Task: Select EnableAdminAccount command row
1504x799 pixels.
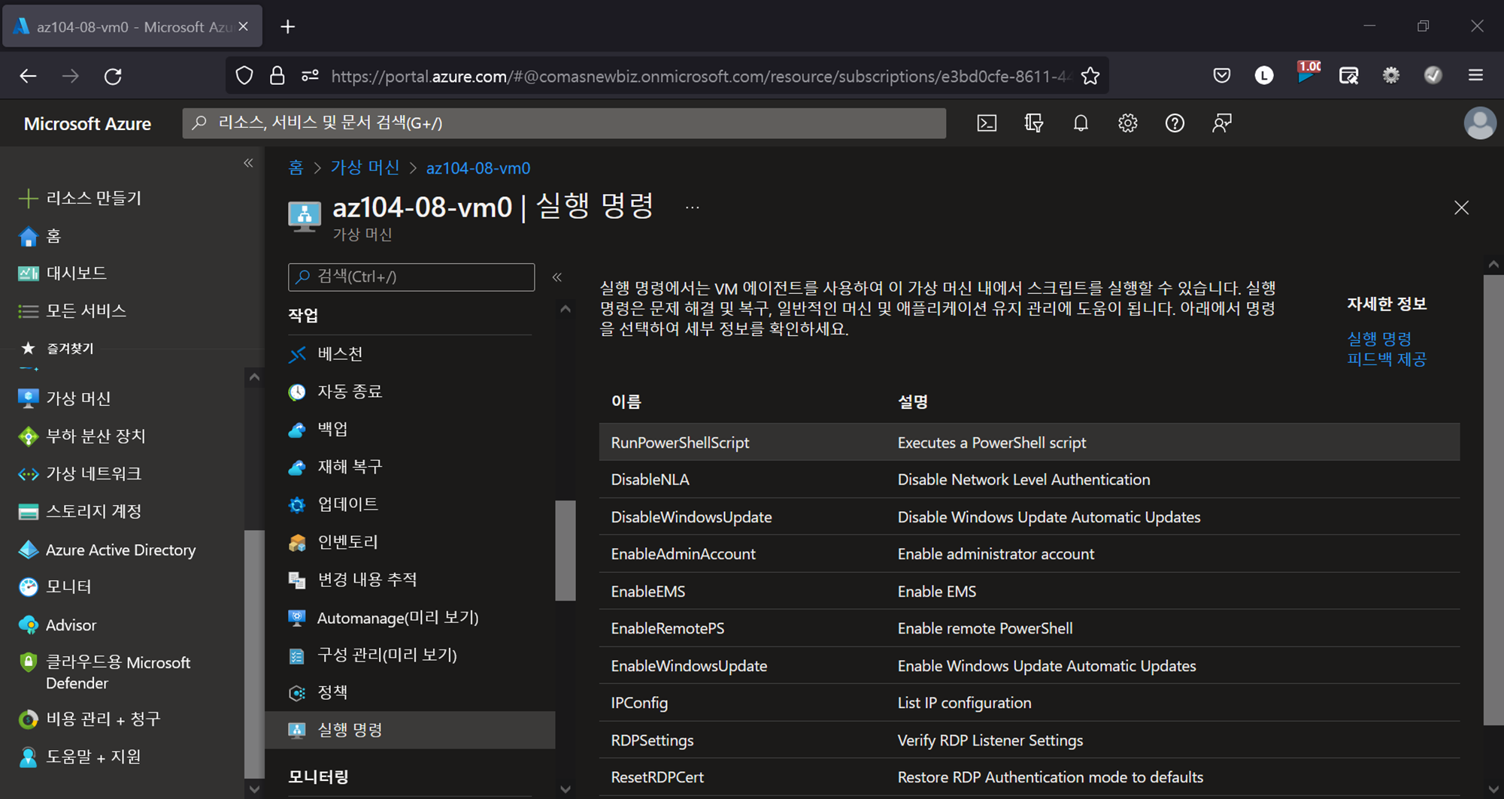Action: click(1029, 554)
